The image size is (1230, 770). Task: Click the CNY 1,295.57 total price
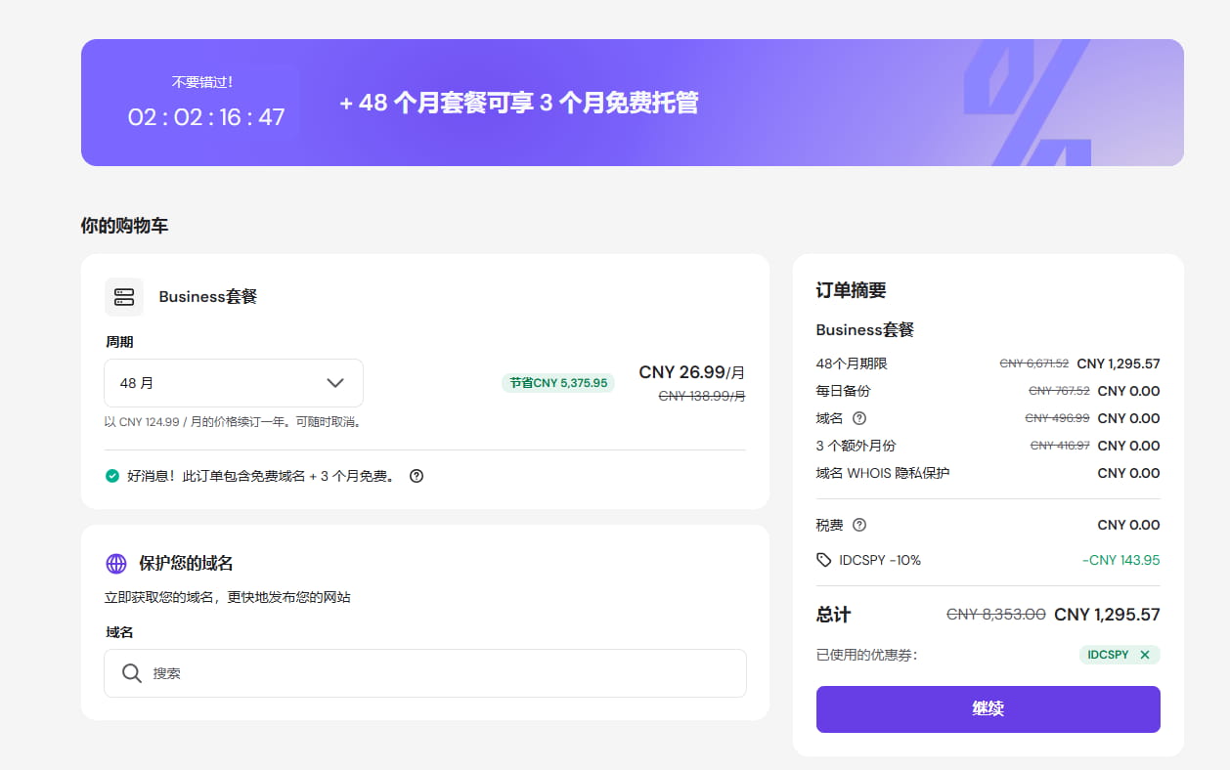click(1106, 614)
